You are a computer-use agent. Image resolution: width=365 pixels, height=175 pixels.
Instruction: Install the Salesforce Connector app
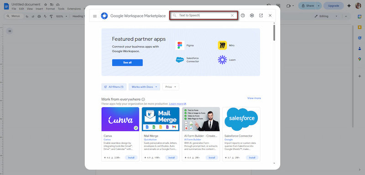point(252,158)
